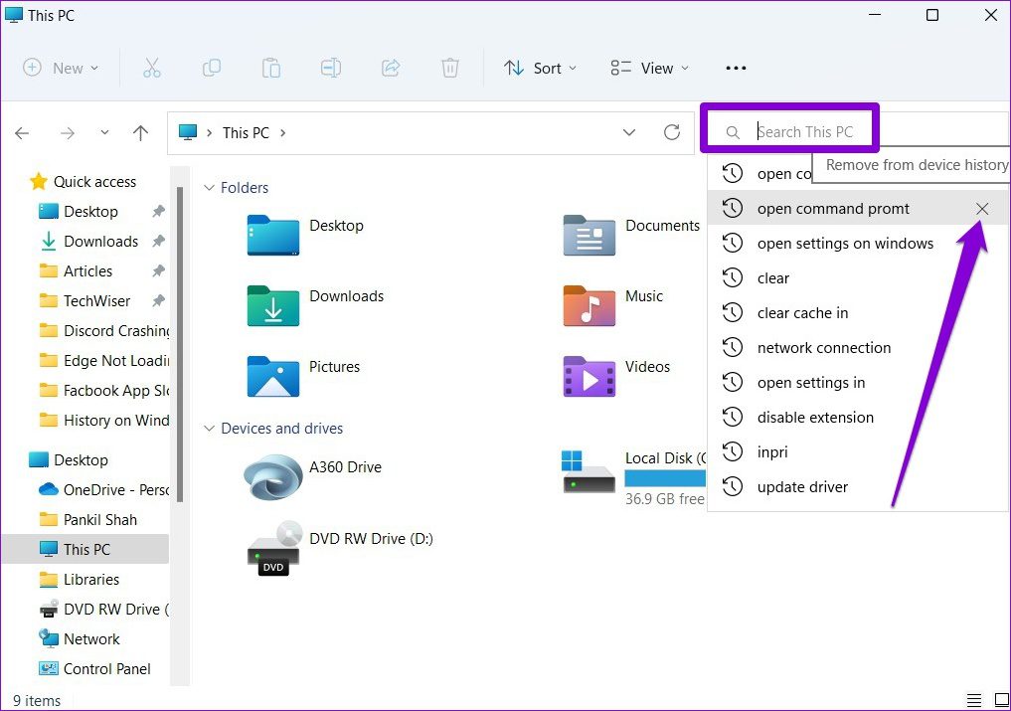The height and width of the screenshot is (711, 1011).
Task: Click the Copy icon in toolbar
Action: (x=211, y=68)
